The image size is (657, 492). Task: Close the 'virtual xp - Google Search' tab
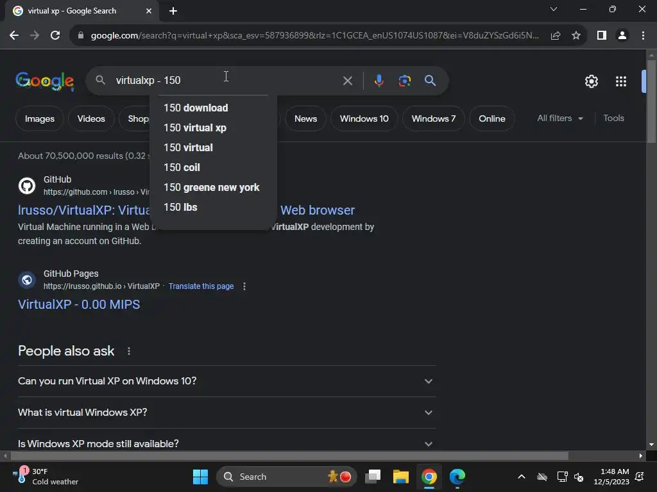(x=149, y=11)
